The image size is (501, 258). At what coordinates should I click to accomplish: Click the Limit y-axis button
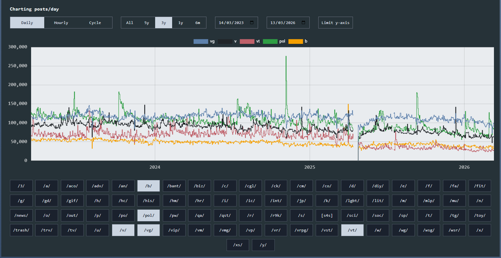pyautogui.click(x=336, y=23)
